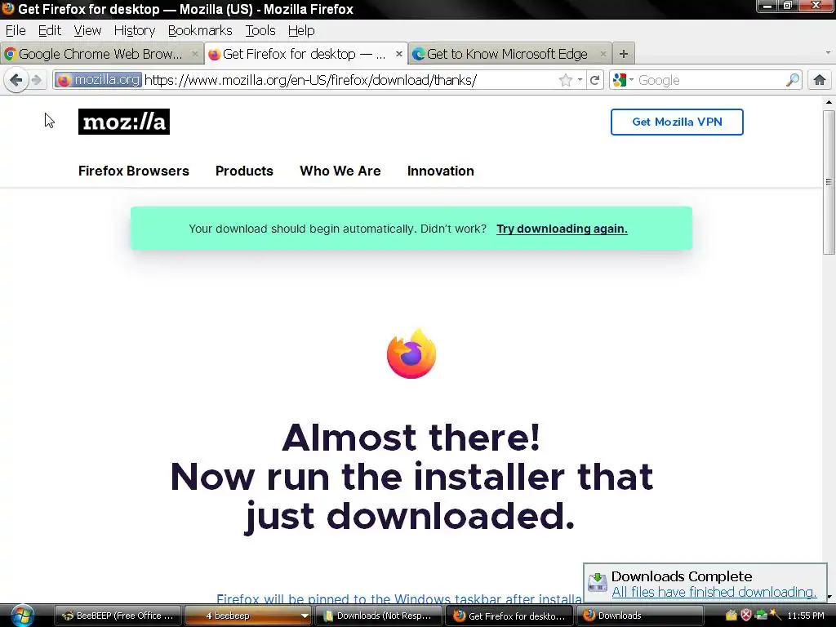The height and width of the screenshot is (627, 836).
Task: Open the Products navigation menu
Action: 244,171
